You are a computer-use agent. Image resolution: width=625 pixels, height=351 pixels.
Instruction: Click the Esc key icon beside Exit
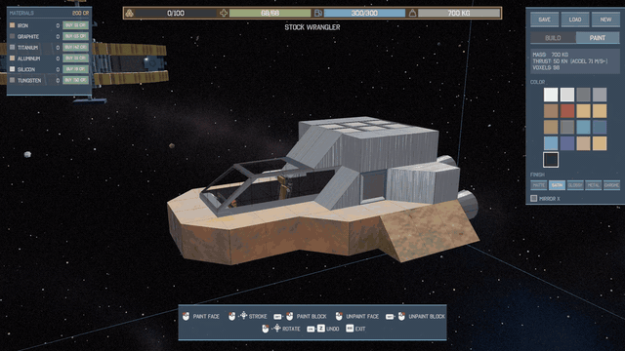pyautogui.click(x=350, y=329)
